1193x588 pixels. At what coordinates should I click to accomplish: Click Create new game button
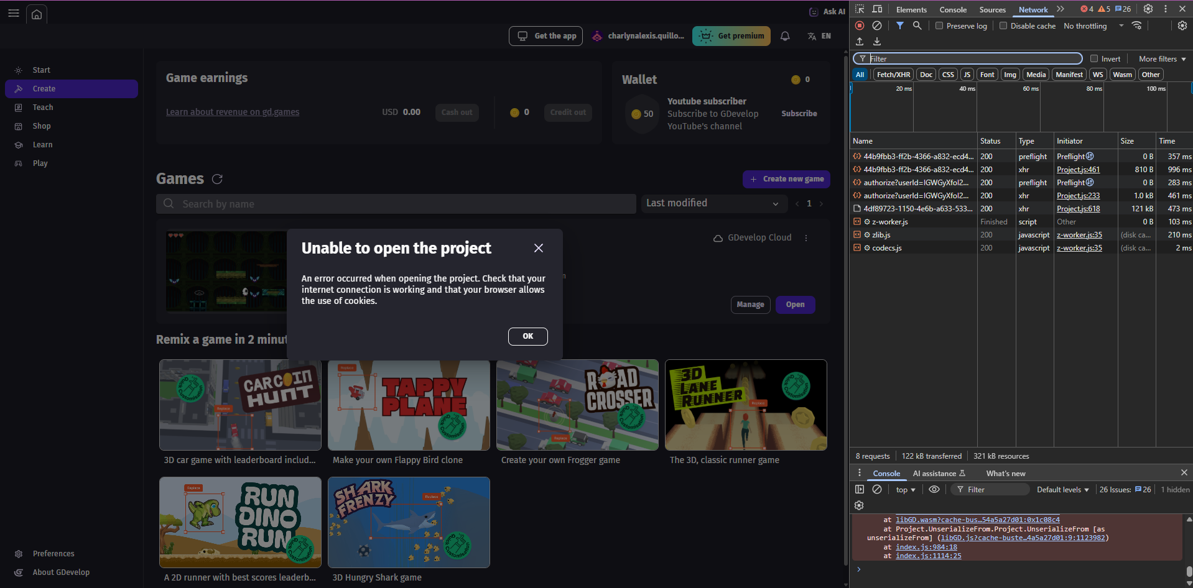point(786,179)
